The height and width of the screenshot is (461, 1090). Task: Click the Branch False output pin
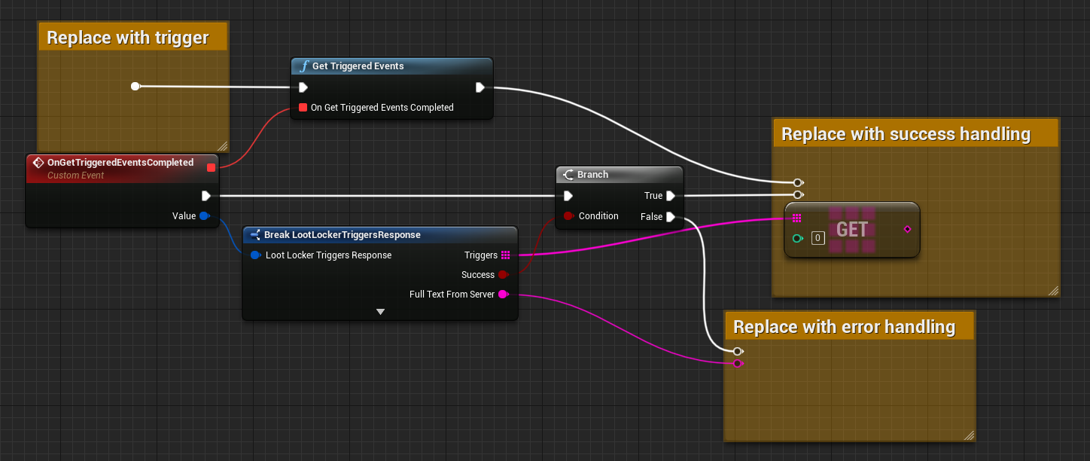click(670, 217)
